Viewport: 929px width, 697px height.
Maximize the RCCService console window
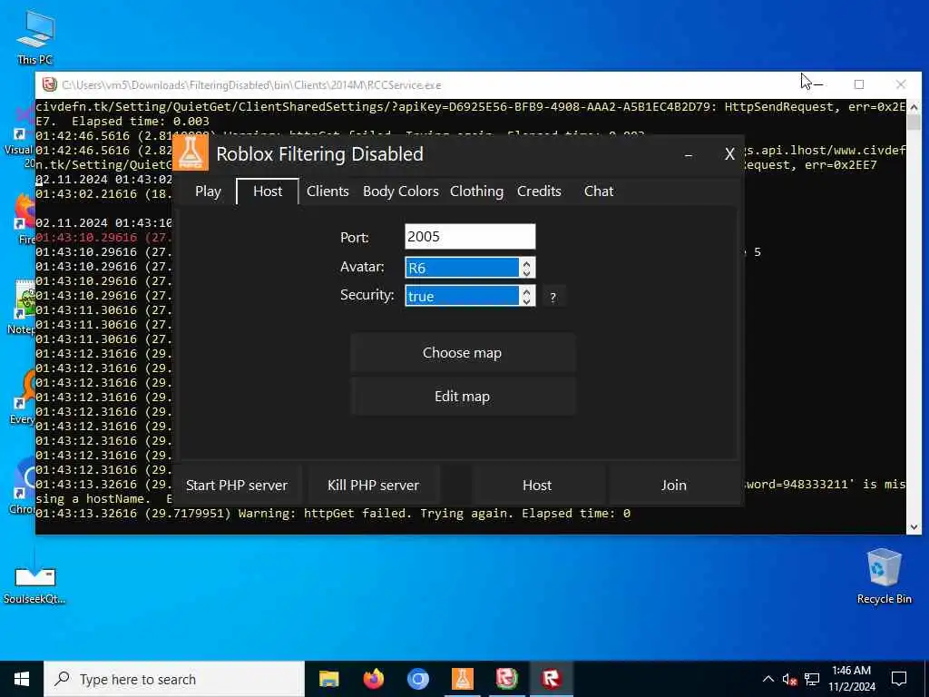859,84
